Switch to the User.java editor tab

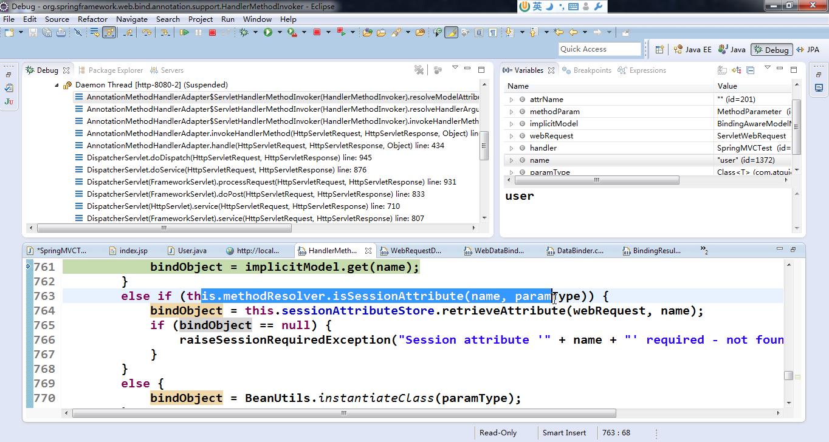187,250
